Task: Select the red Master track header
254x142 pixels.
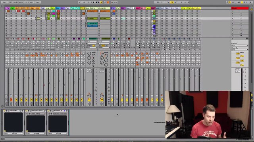Action: (x=240, y=8)
